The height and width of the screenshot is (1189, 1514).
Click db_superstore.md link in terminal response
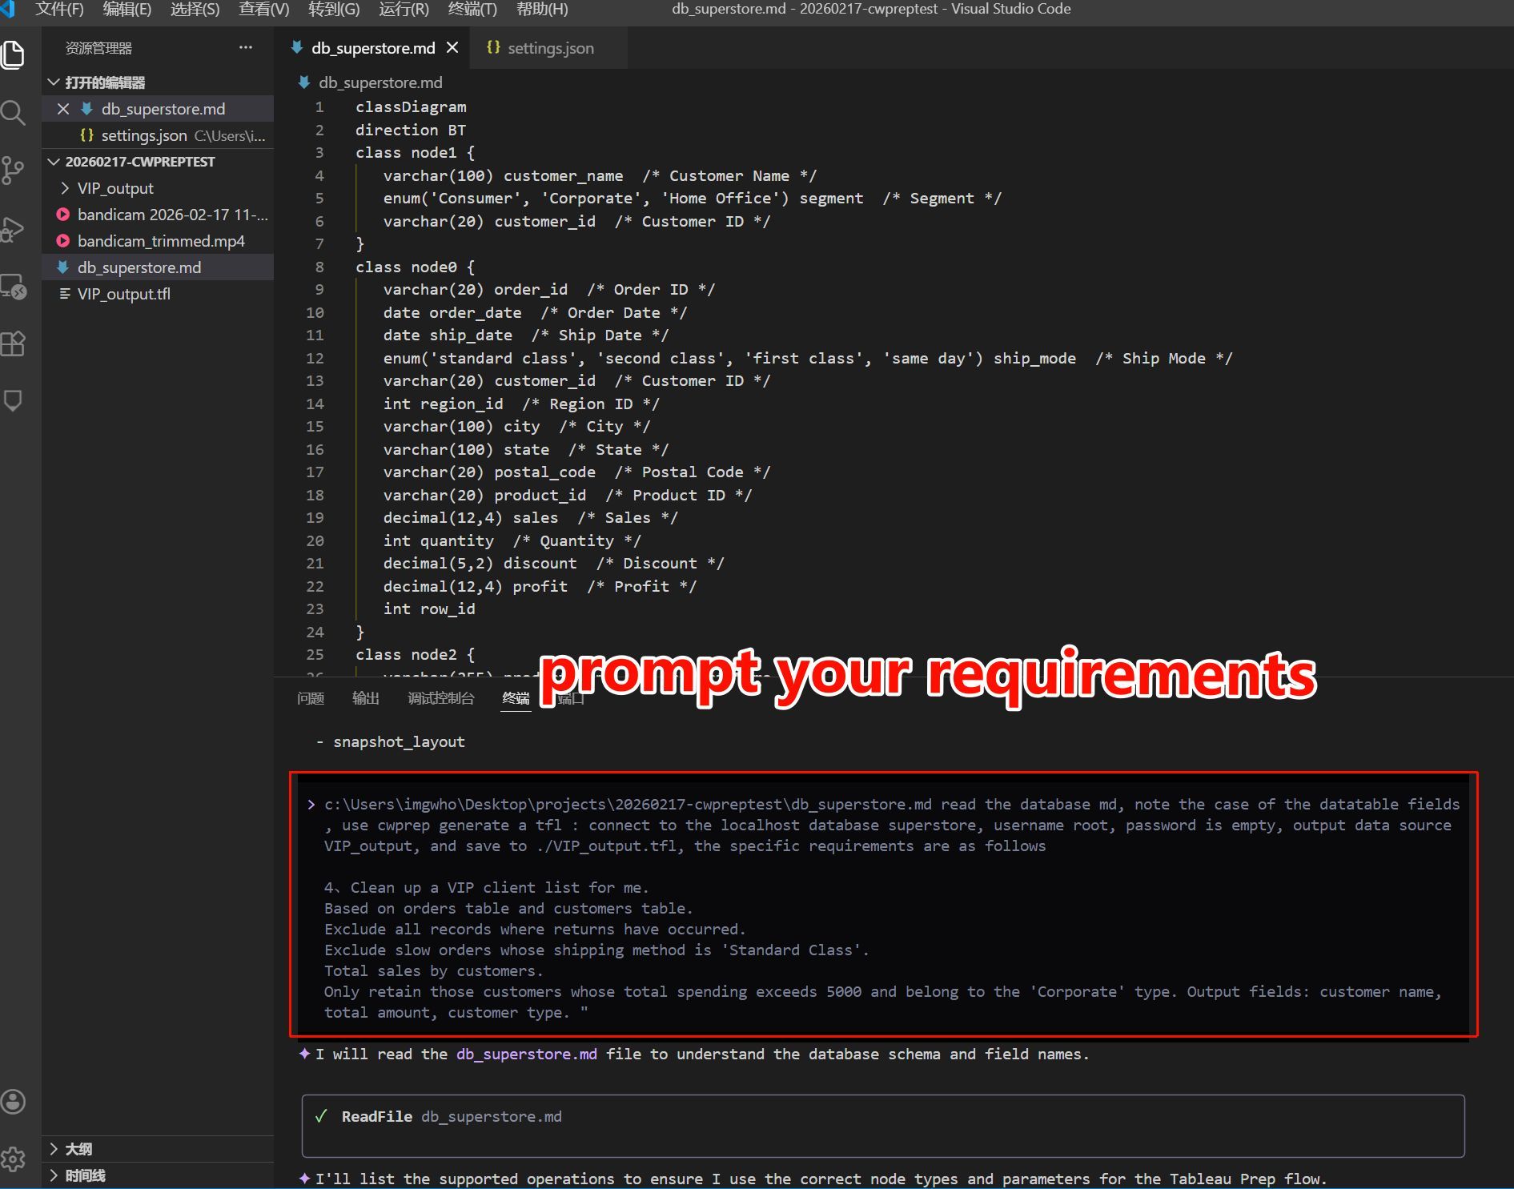click(x=526, y=1054)
